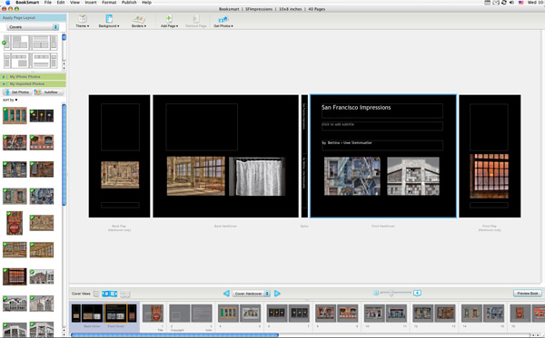
Task: Open the Background toolbar menu
Action: (x=109, y=21)
